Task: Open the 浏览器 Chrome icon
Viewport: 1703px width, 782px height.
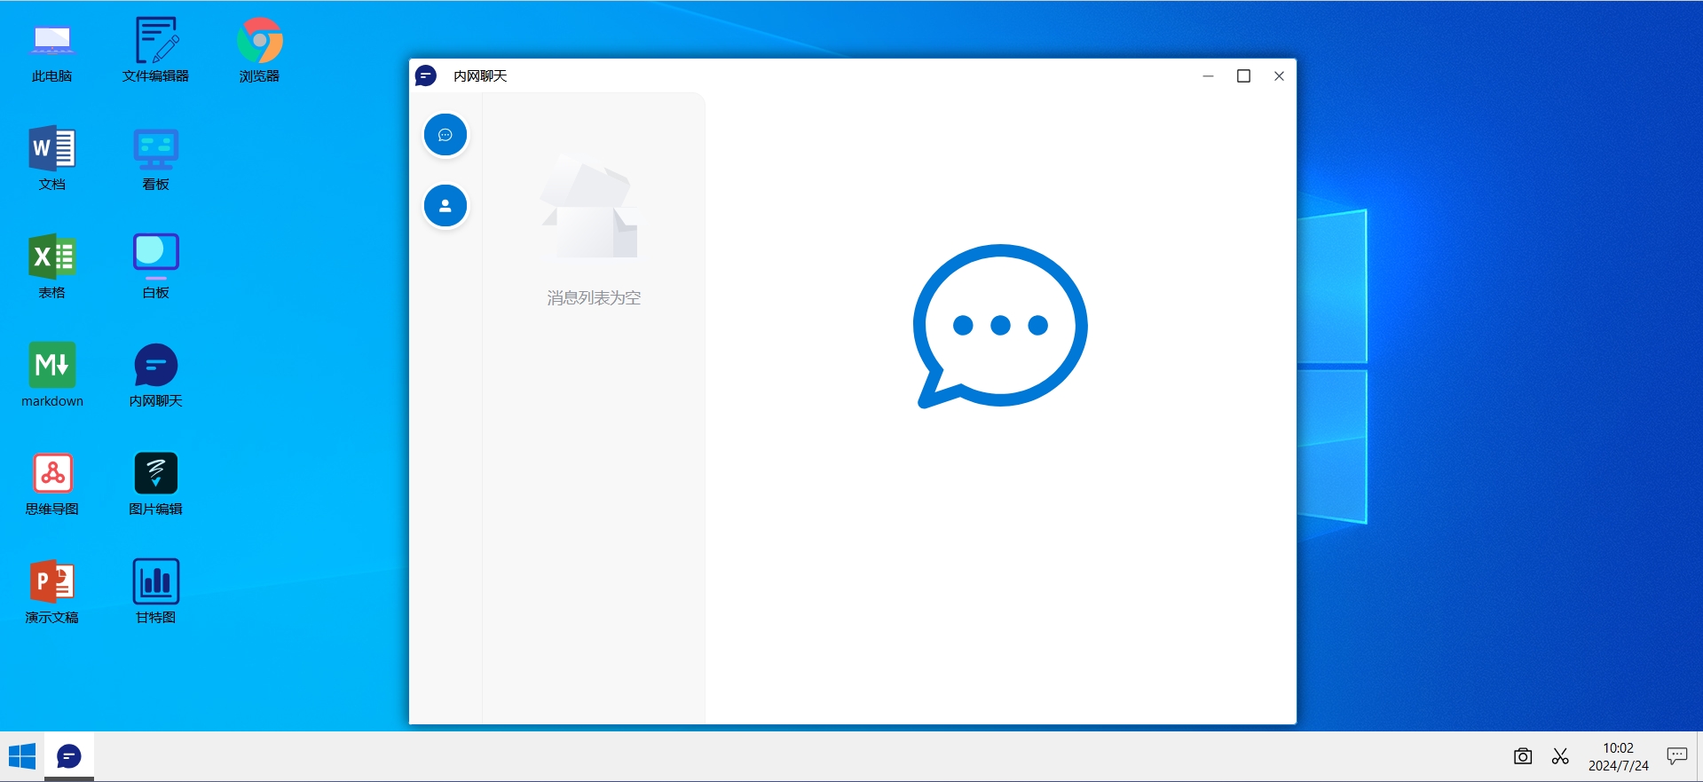Action: tap(259, 52)
